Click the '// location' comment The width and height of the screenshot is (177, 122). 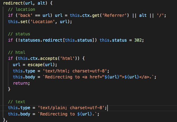(21, 9)
